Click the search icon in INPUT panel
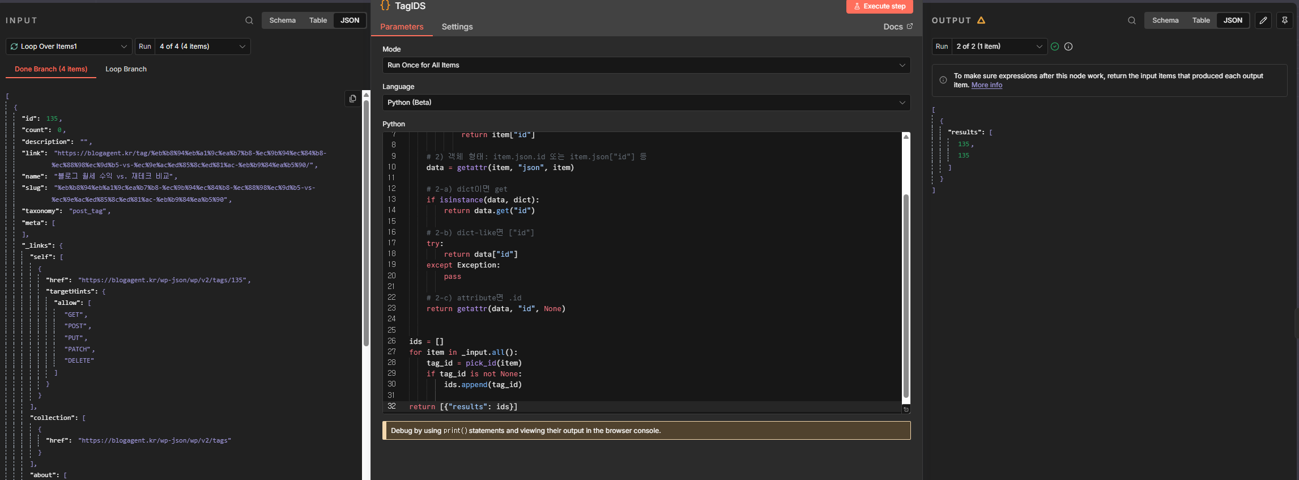 249,20
